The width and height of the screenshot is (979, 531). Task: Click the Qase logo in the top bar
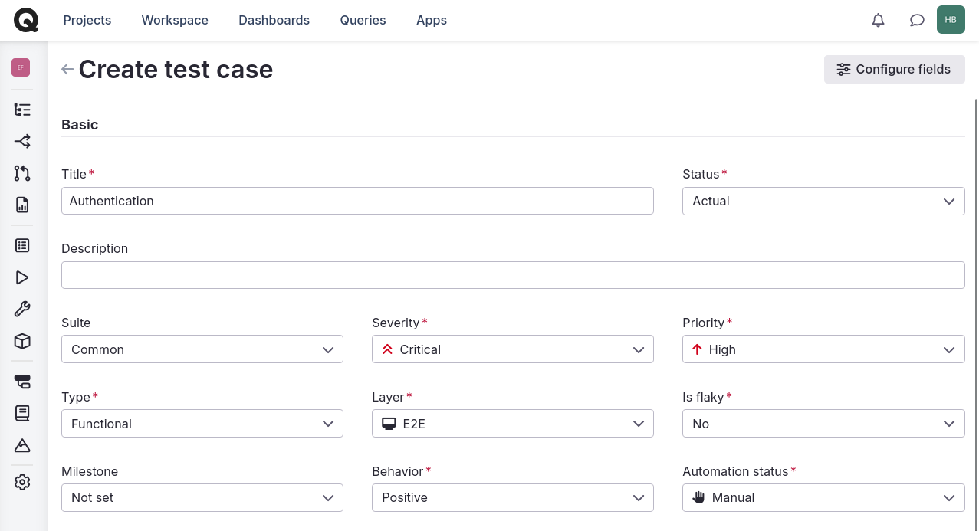[26, 20]
